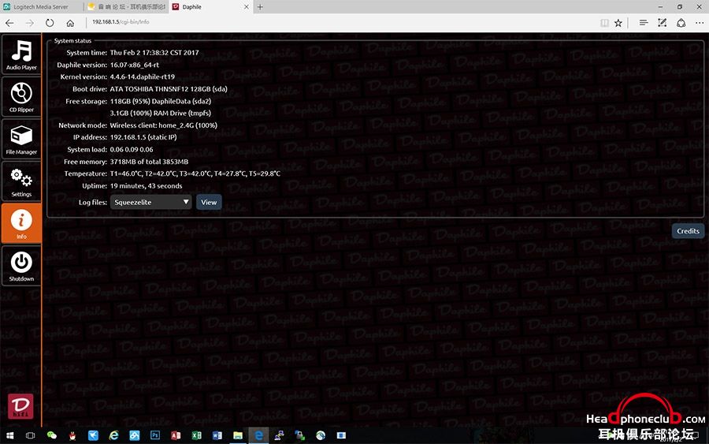Image resolution: width=709 pixels, height=444 pixels.
Task: Click the 118GB (95%) DaphileData storage text
Action: point(161,101)
